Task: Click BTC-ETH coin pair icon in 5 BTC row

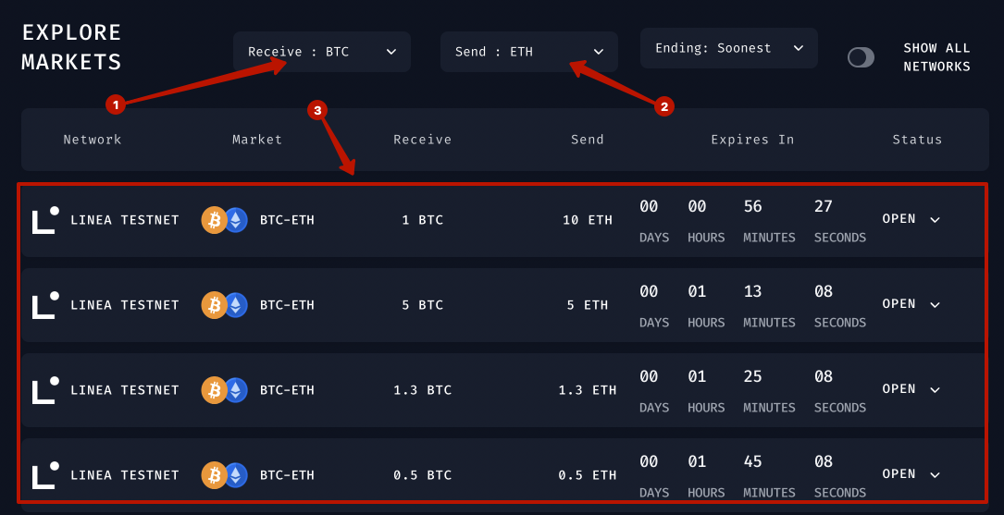Action: (x=225, y=305)
